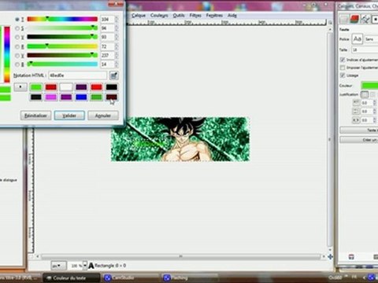Open the Outils menu
Screen dimensions: 378x283
(x=179, y=16)
